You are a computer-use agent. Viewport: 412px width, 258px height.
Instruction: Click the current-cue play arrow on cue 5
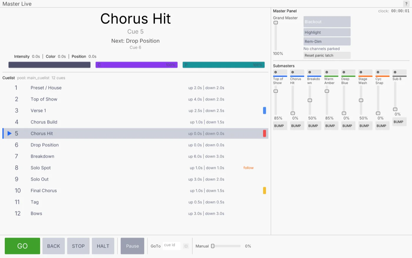pyautogui.click(x=9, y=133)
